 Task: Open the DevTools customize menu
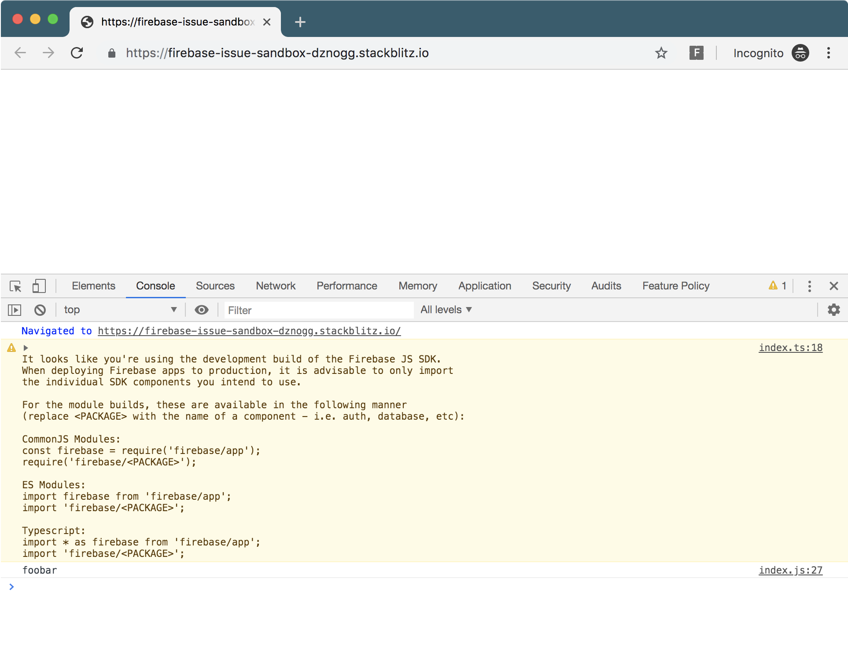(x=809, y=286)
